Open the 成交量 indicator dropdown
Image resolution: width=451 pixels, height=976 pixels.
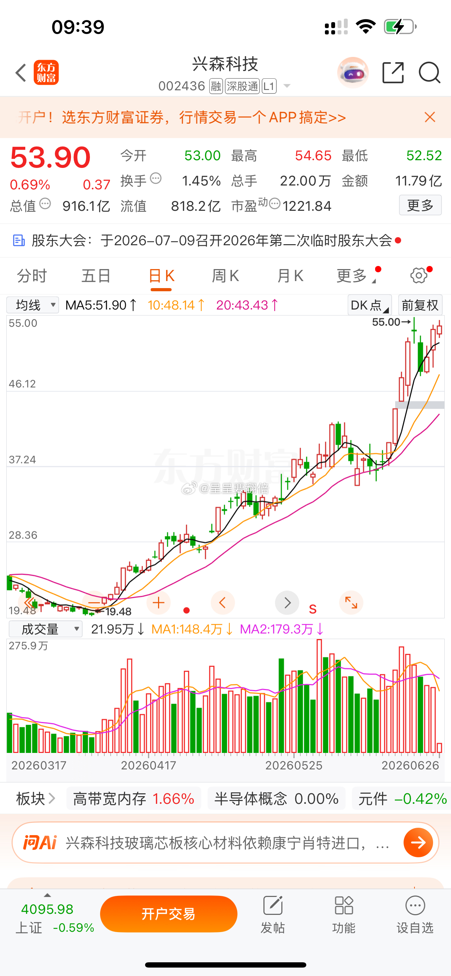pyautogui.click(x=45, y=629)
